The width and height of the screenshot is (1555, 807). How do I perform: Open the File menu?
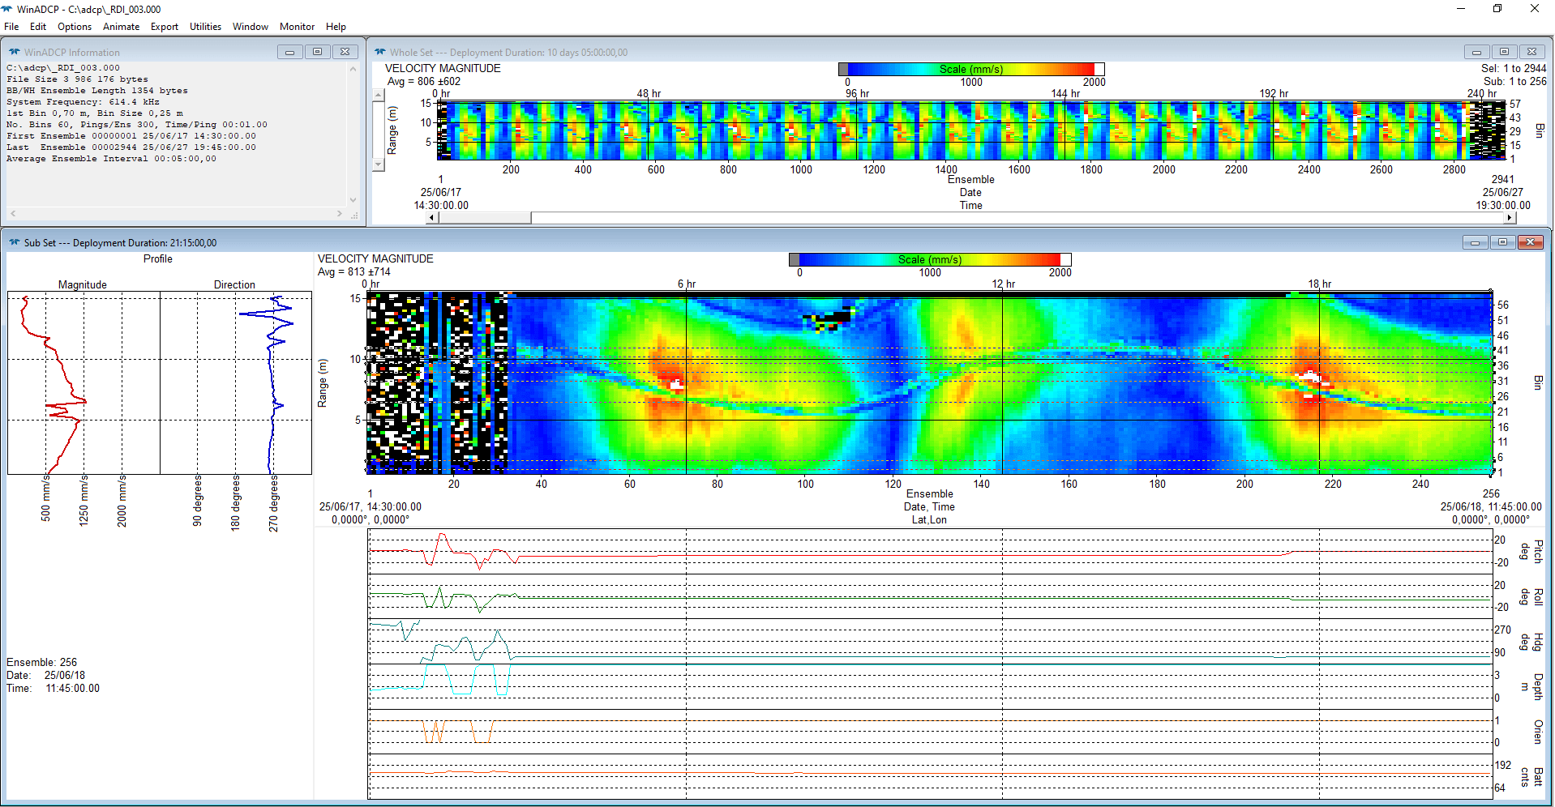coord(11,27)
